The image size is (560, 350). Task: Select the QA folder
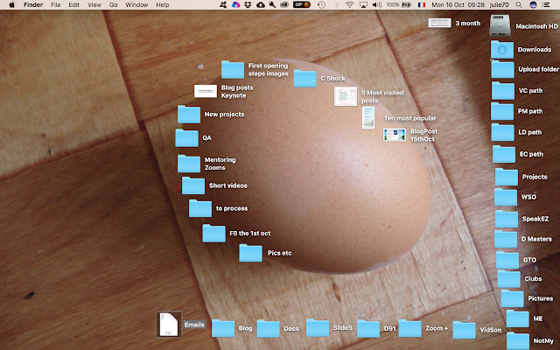pos(186,138)
